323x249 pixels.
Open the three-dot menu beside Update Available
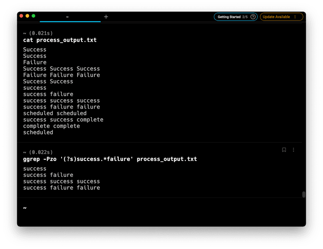pyautogui.click(x=295, y=17)
